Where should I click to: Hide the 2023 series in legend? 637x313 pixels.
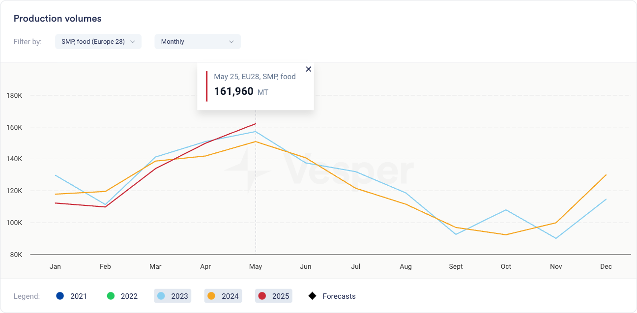point(173,296)
